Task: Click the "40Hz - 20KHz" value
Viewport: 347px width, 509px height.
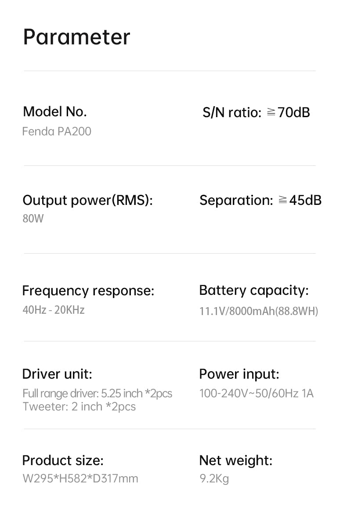Action: pyautogui.click(x=54, y=310)
